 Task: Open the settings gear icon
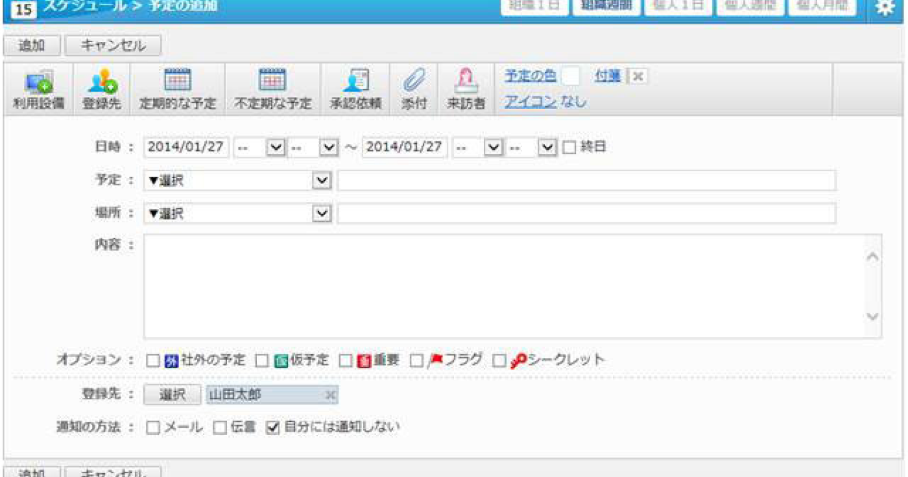(884, 8)
